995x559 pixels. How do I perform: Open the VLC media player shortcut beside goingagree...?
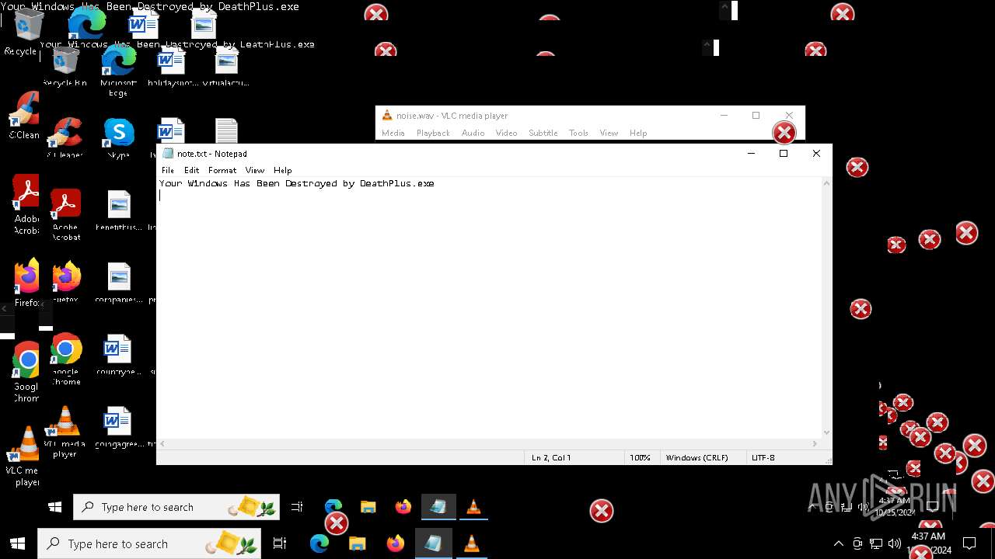click(65, 432)
